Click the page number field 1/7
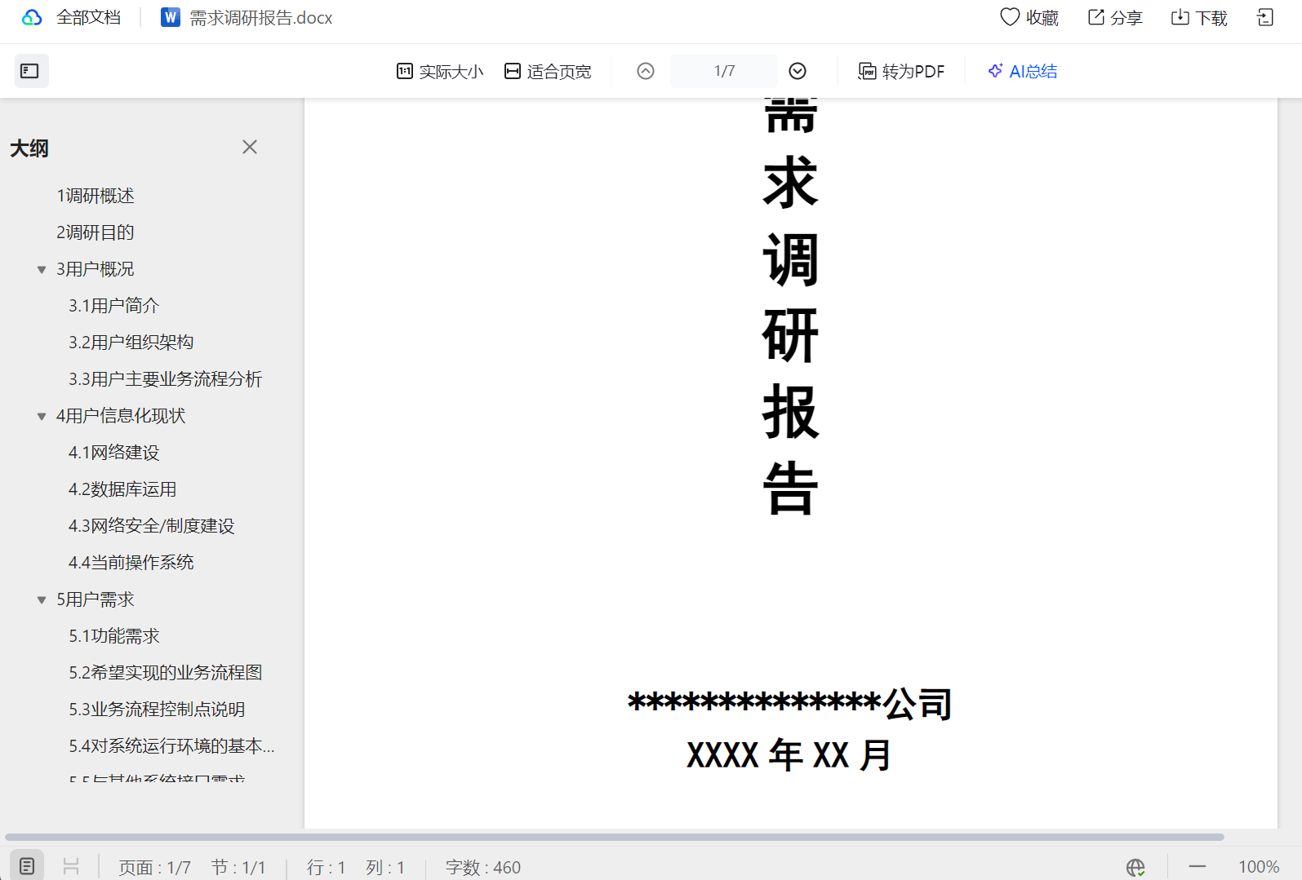 [724, 71]
